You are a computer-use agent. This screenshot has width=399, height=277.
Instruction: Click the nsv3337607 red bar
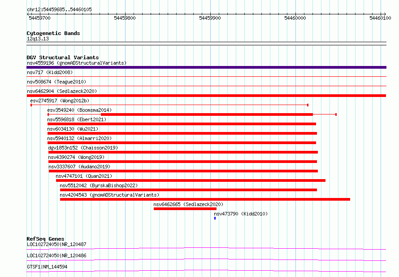click(183, 171)
